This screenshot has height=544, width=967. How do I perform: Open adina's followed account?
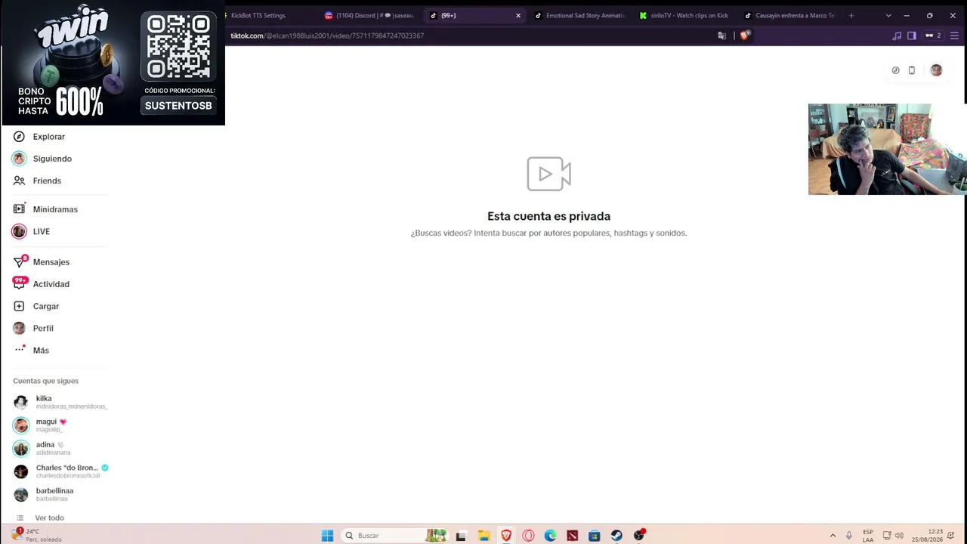[60, 448]
